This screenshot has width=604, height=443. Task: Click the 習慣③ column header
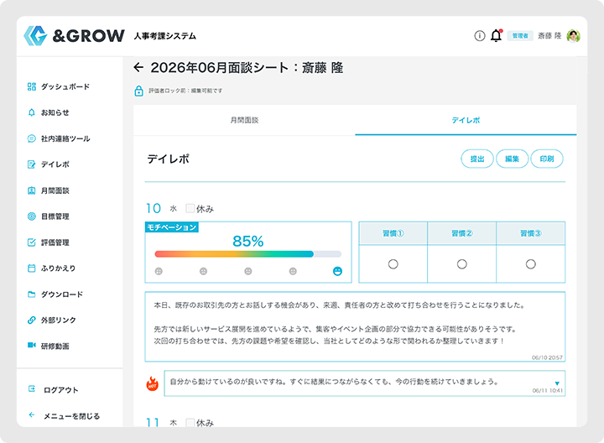pyautogui.click(x=531, y=233)
